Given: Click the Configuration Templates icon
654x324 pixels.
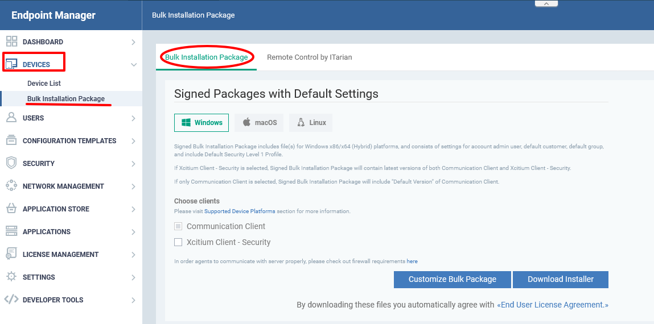Looking at the screenshot, I should (x=12, y=140).
